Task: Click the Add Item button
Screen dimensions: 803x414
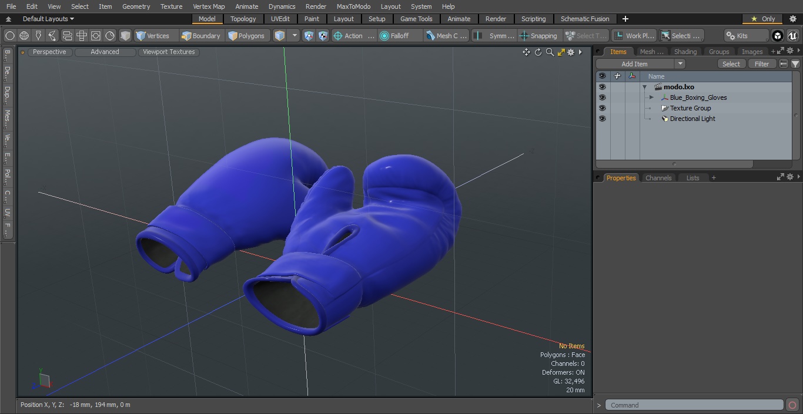Action: click(x=634, y=64)
